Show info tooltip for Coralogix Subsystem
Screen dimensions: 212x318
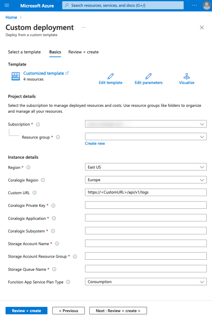pos(53,231)
